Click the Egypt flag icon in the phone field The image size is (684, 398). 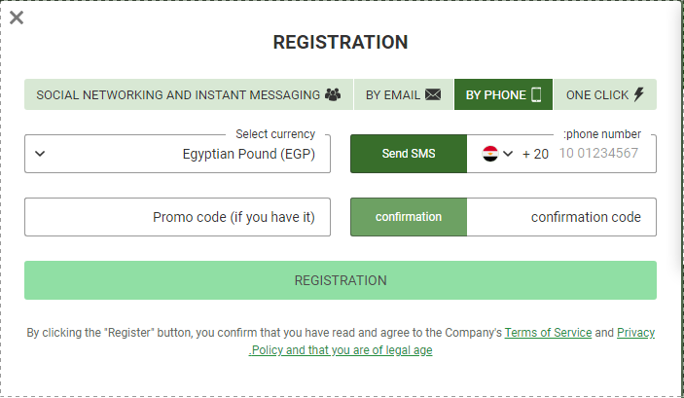(489, 154)
